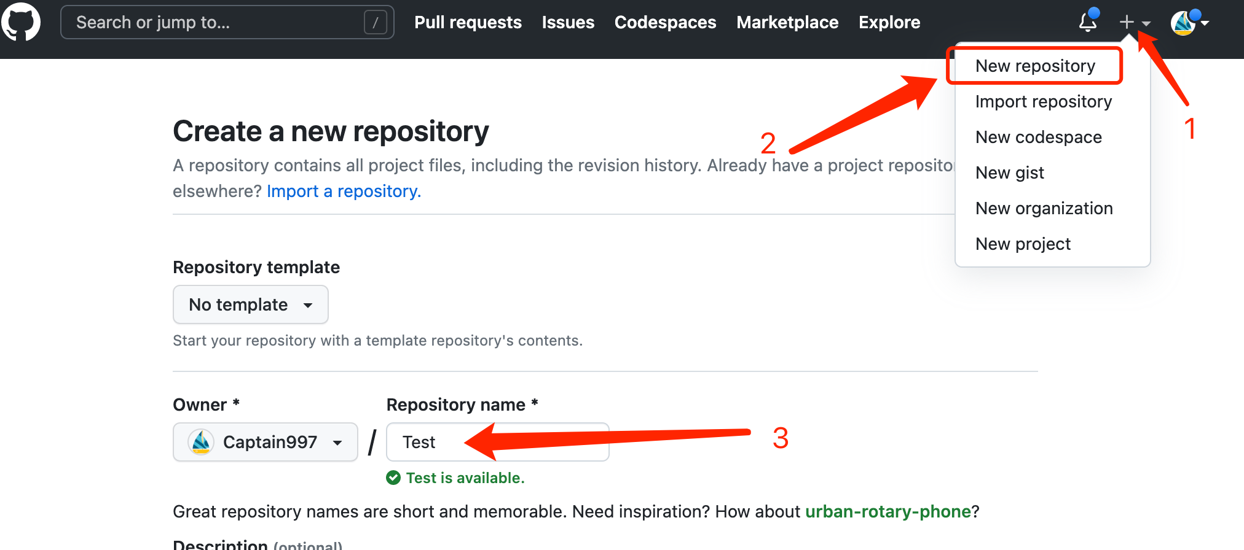The image size is (1244, 550).
Task: Open the user avatar menu
Action: 1190,23
